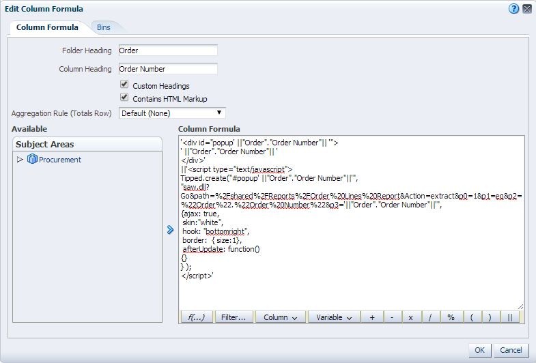The image size is (536, 363).
Task: Click the '{ajax: true,' formula line
Action: point(200,214)
